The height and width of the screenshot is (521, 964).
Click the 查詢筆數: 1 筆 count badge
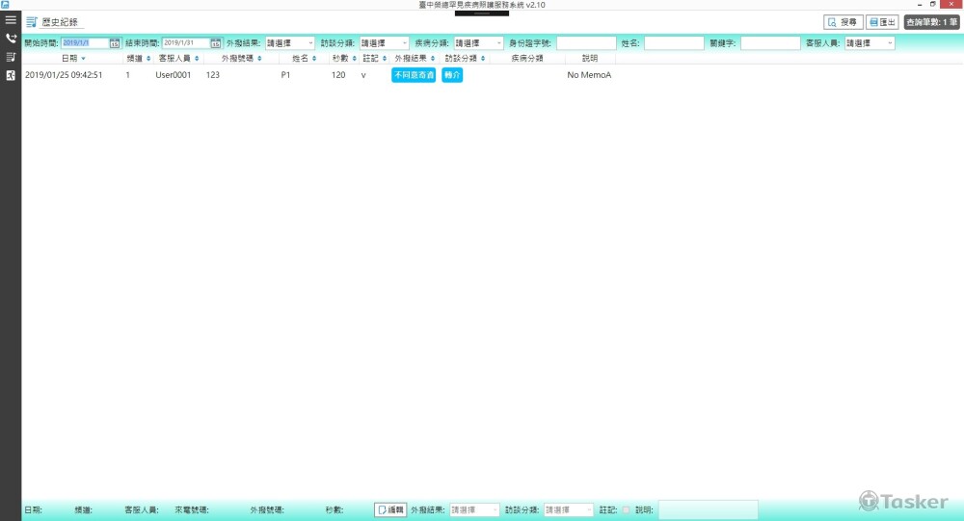click(x=931, y=22)
